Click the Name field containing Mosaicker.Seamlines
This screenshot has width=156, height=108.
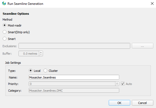coord(74,77)
